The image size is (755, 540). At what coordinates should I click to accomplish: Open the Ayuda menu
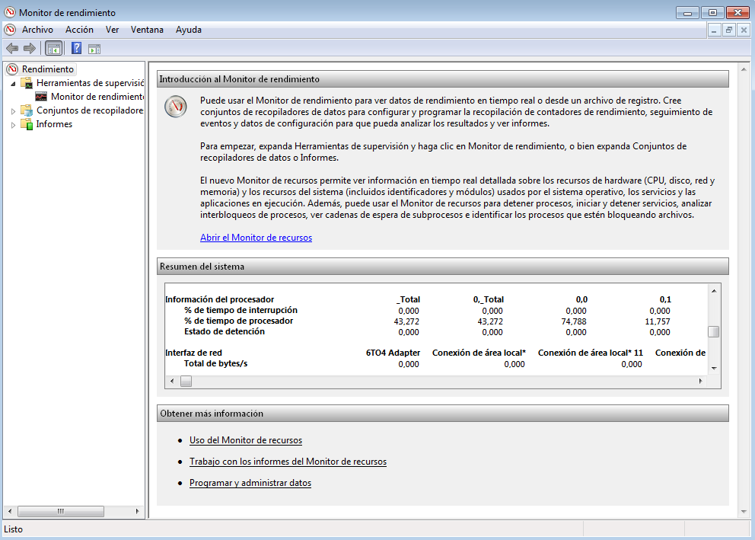point(188,30)
